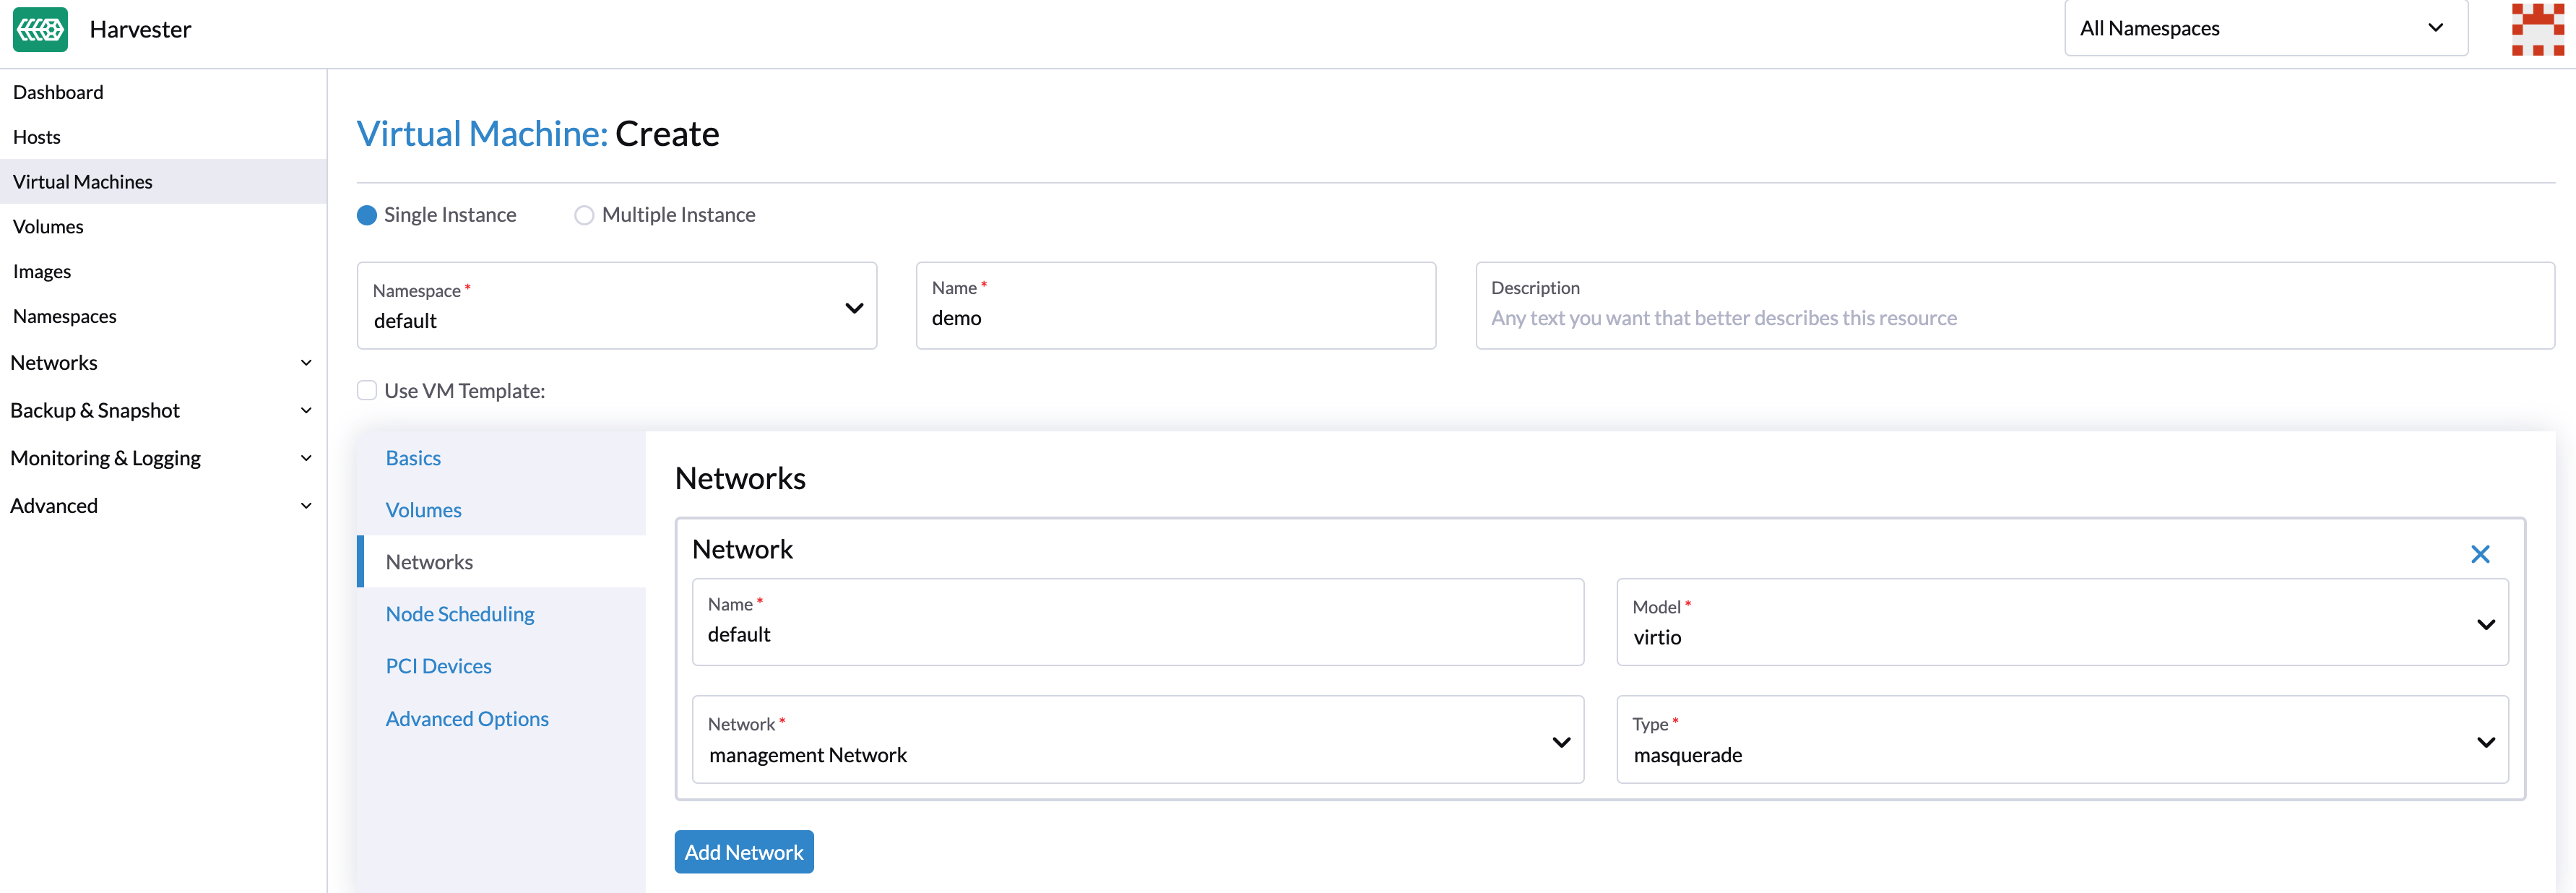
Task: Switch to the Volumes tab
Action: [x=422, y=509]
